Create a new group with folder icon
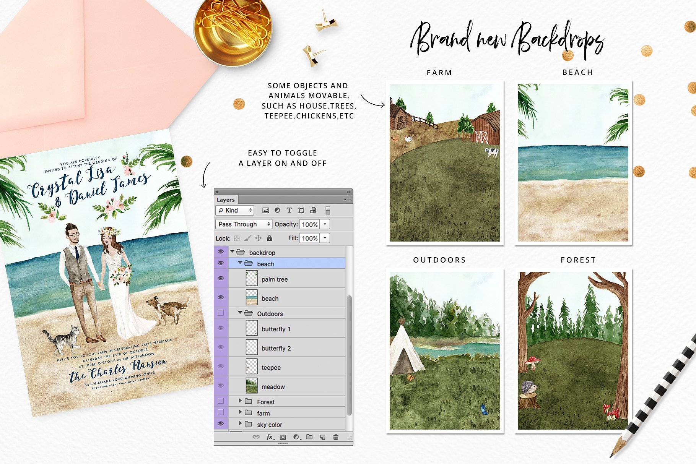The height and width of the screenshot is (464, 696). (309, 437)
